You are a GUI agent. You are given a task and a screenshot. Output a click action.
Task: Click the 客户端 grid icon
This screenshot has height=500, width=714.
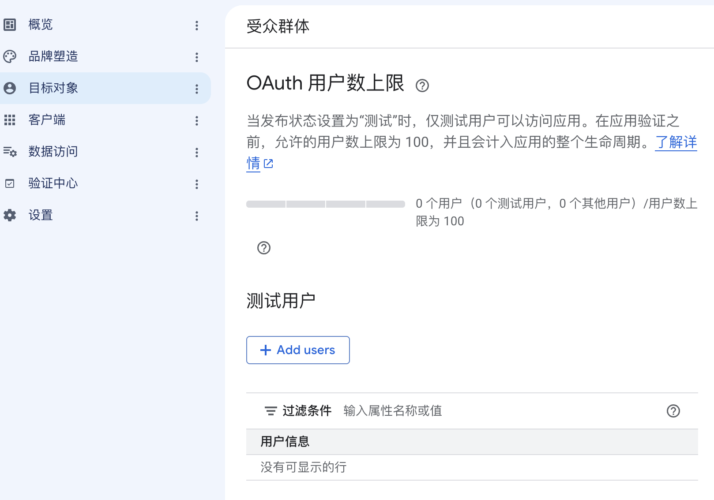click(x=10, y=120)
